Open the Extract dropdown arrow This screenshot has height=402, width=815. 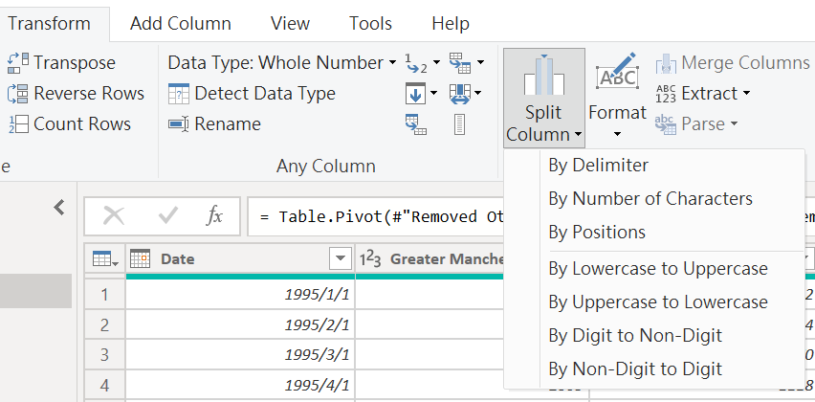(x=746, y=94)
